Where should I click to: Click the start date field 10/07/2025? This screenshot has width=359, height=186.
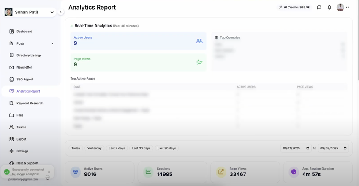tap(296, 148)
